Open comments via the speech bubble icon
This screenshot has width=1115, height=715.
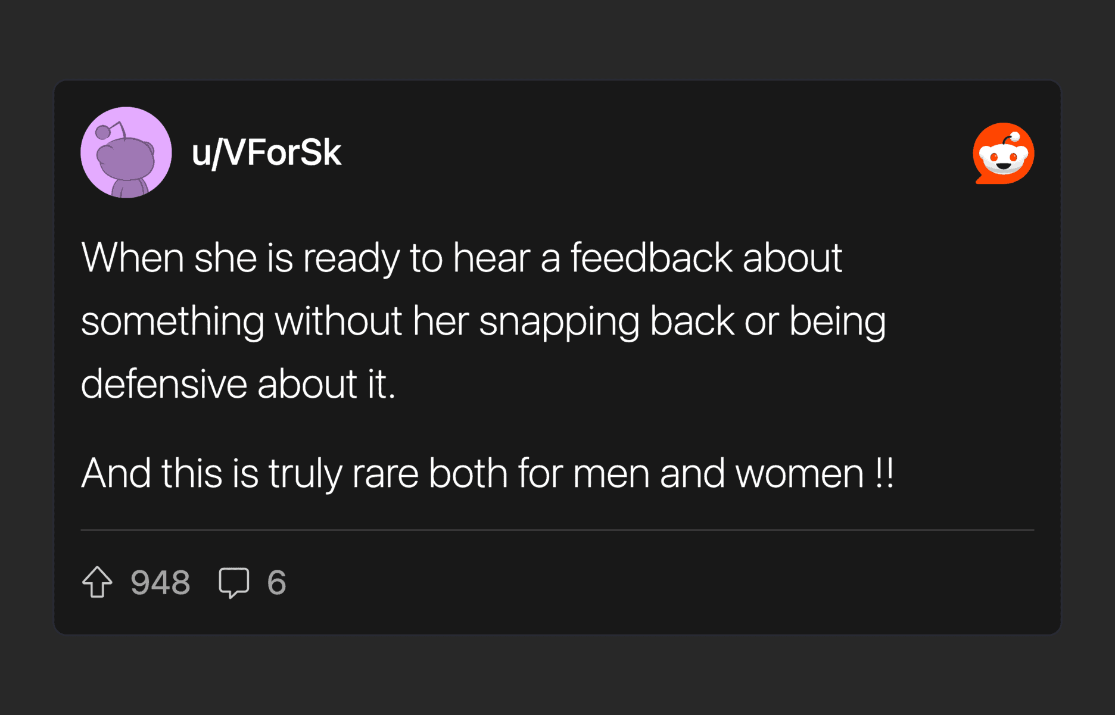(233, 582)
